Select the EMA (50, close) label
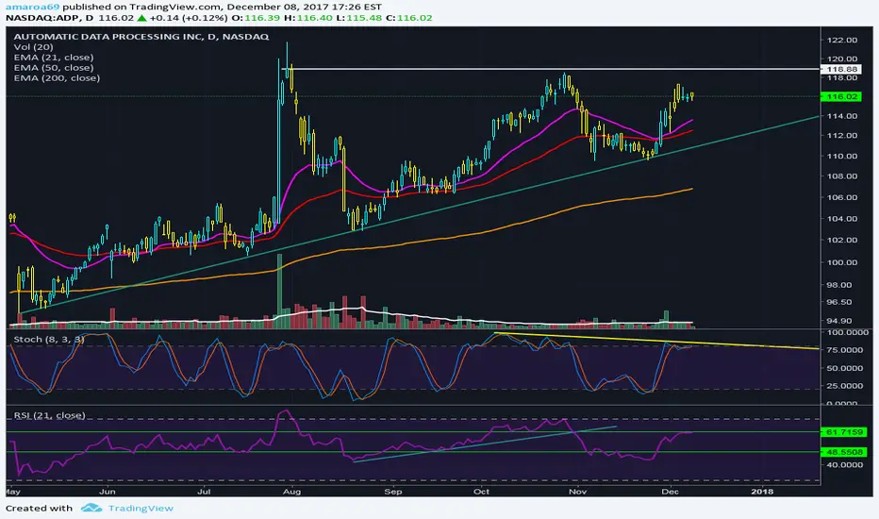This screenshot has width=879, height=519. click(x=54, y=67)
